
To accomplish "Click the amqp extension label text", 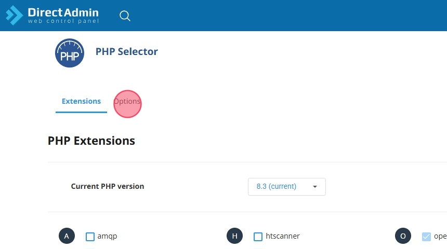I will pos(107,236).
